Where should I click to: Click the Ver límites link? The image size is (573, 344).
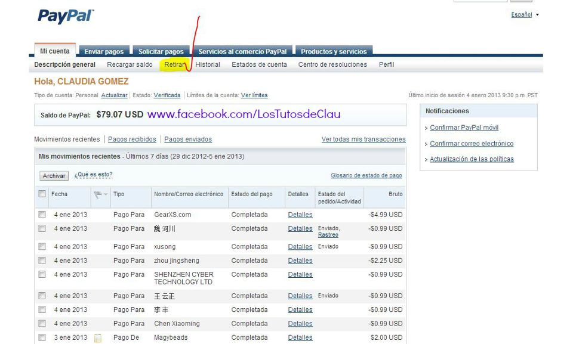point(254,95)
